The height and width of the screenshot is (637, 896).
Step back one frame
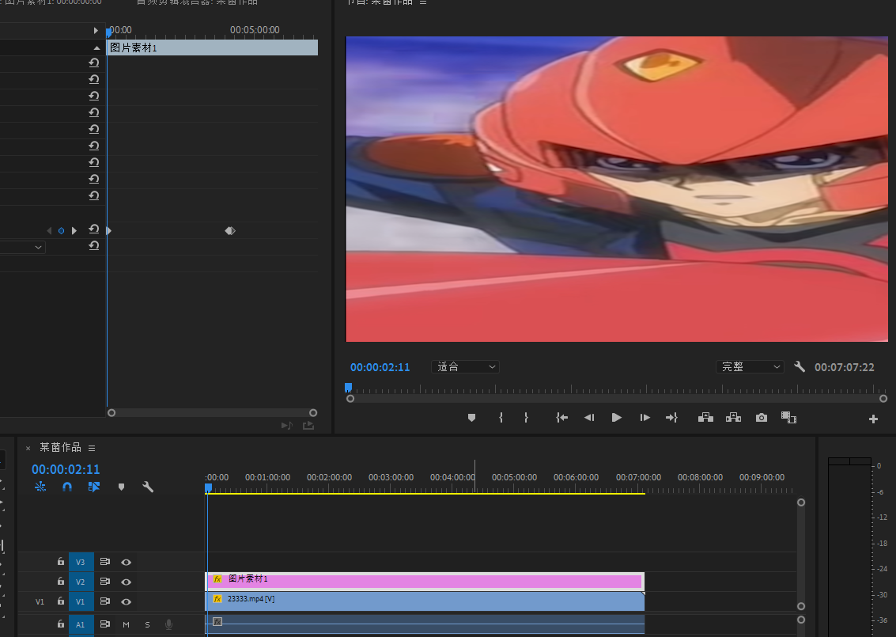point(589,418)
